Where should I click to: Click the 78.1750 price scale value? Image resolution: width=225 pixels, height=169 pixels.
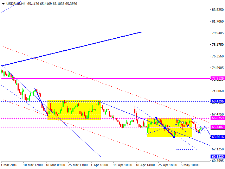(218, 45)
